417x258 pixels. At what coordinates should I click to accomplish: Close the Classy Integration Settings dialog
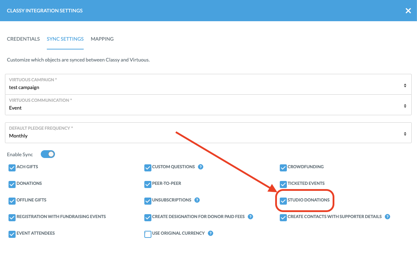[x=408, y=11]
